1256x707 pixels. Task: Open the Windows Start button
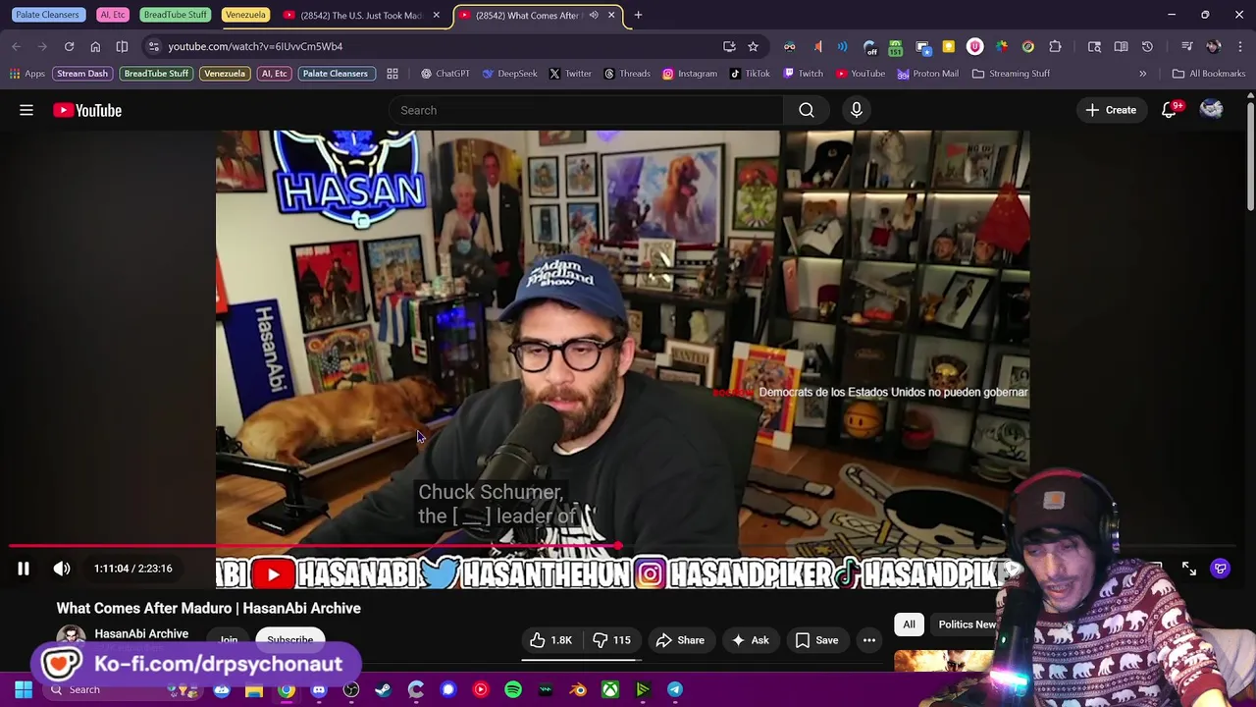(x=24, y=689)
